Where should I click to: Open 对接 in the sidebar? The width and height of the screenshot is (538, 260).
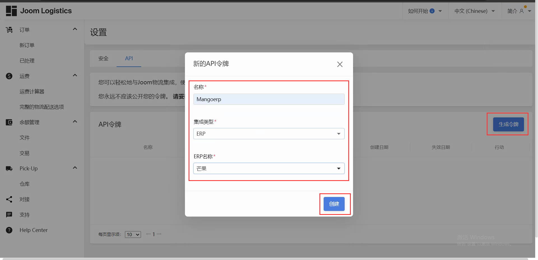tap(24, 199)
